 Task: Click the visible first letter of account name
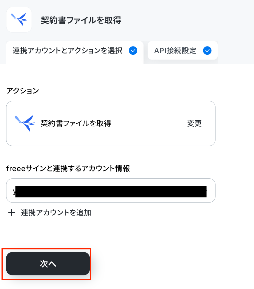point(14,192)
